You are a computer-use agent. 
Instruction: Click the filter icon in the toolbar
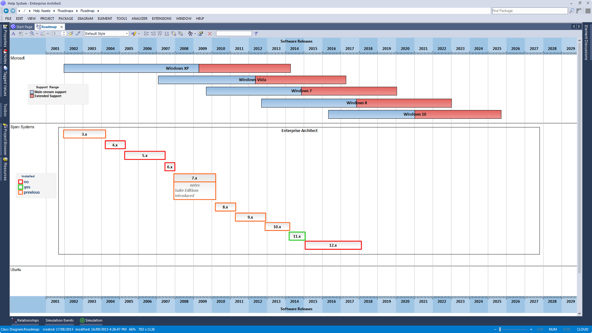(x=256, y=33)
